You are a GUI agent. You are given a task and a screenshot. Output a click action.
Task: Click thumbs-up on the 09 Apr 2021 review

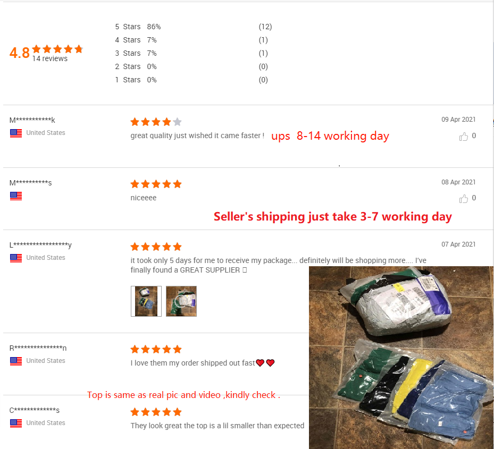pyautogui.click(x=464, y=137)
